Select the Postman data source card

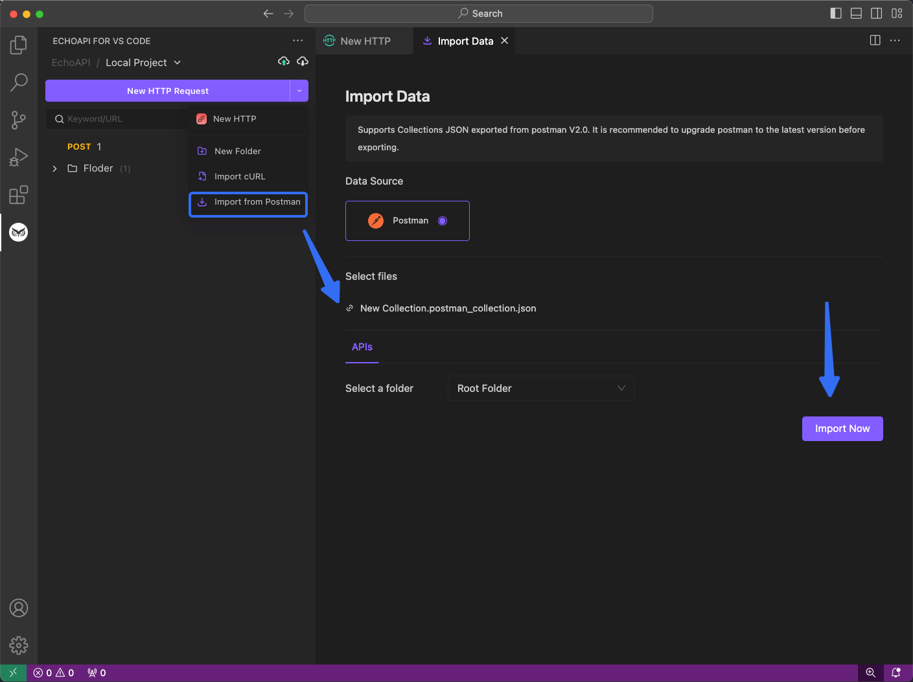408,221
